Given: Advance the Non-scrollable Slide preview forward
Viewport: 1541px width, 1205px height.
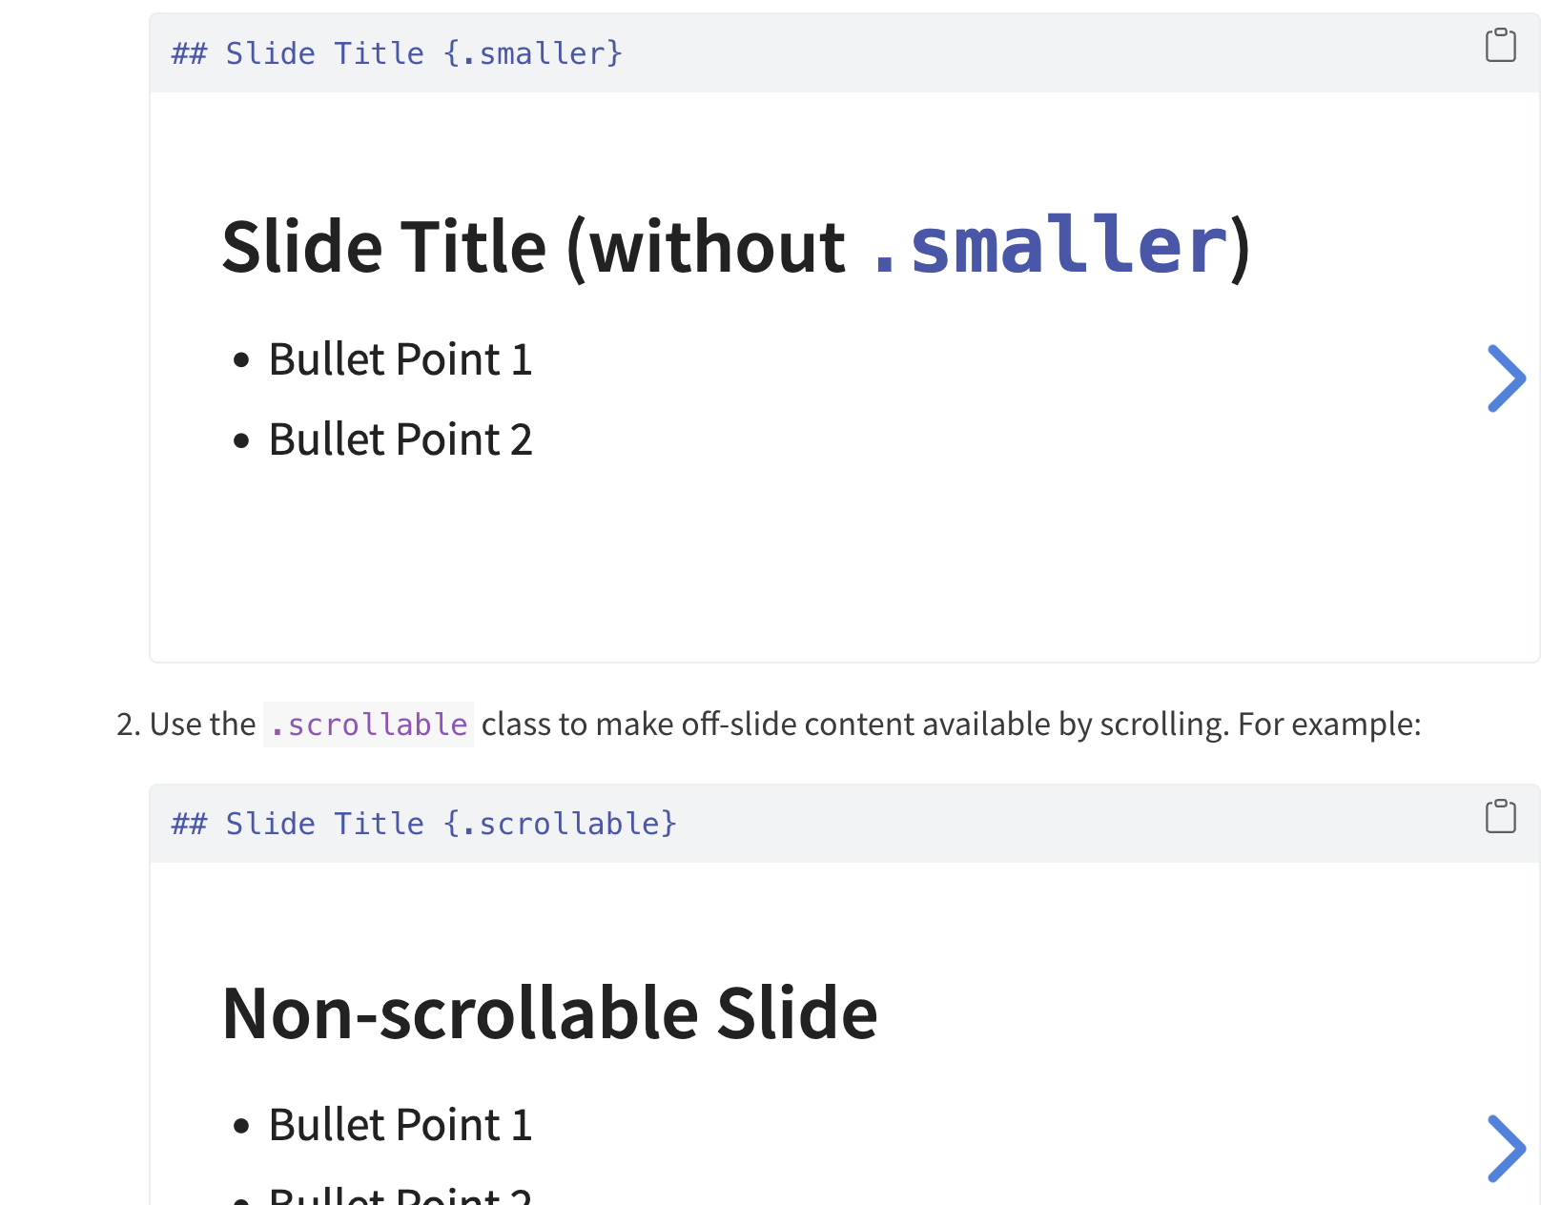Looking at the screenshot, I should click(1506, 1148).
